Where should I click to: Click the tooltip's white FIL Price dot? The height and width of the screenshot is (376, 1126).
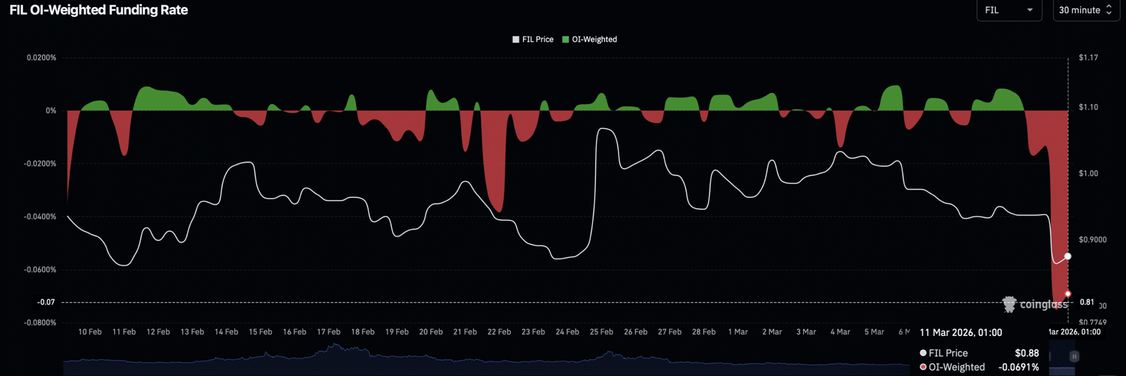(x=923, y=353)
